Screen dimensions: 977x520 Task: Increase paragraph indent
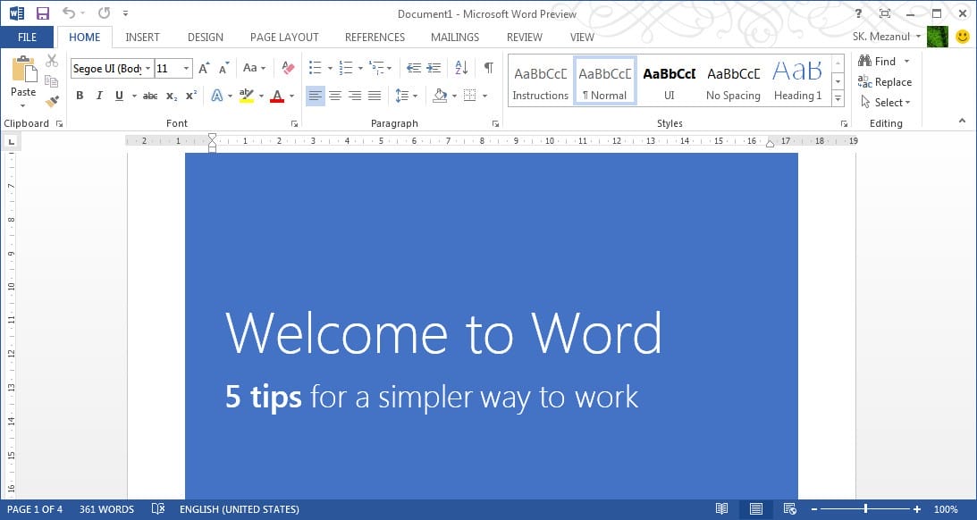[434, 68]
